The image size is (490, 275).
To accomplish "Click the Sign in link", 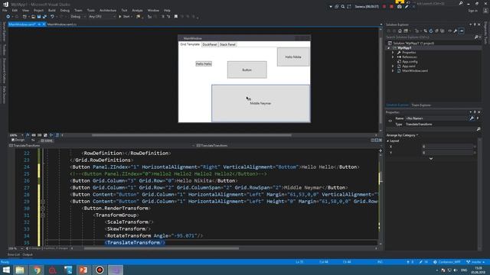I will pyautogui.click(x=472, y=11).
